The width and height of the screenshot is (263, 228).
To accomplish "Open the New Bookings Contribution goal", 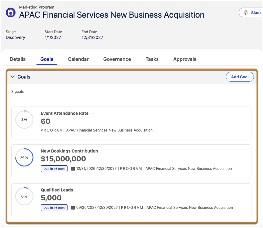I will click(x=69, y=151).
